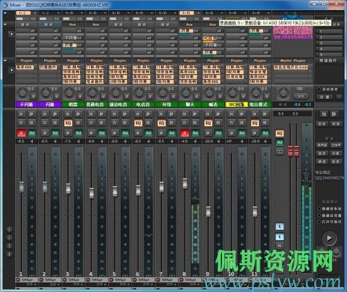Click the master fader link button
The height and width of the screenshot is (292, 347).
coord(280,151)
